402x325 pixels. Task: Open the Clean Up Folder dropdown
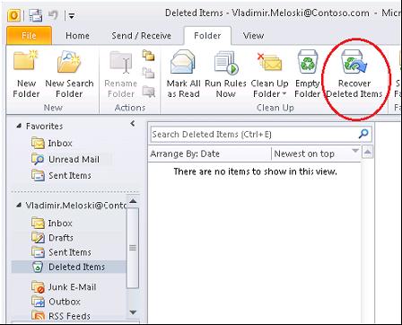coord(269,75)
